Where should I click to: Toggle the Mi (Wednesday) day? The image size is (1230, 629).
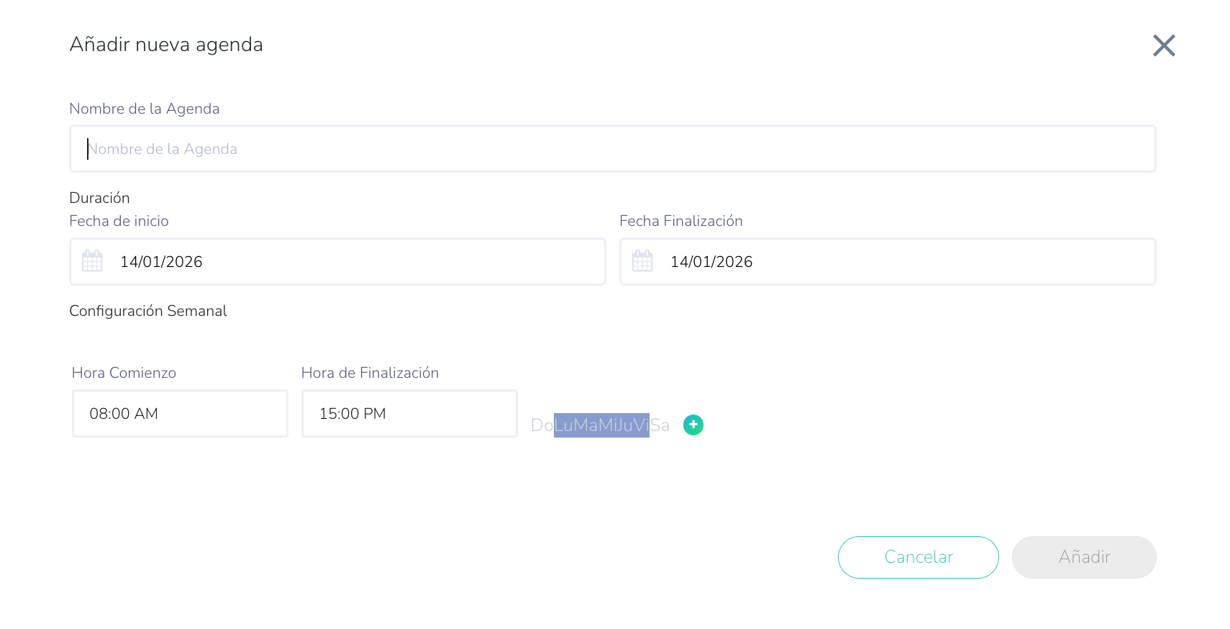607,425
